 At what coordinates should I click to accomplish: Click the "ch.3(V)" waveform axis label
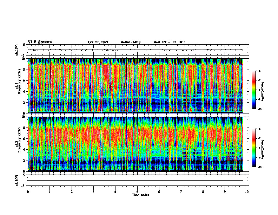coord(17,180)
